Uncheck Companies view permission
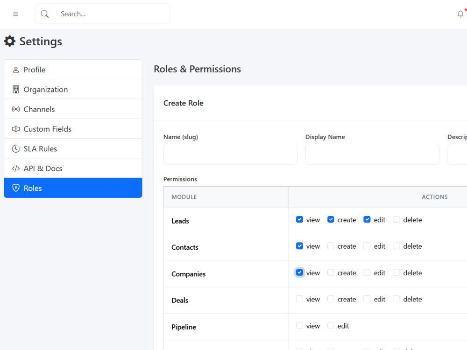This screenshot has width=467, height=350. pyautogui.click(x=300, y=273)
